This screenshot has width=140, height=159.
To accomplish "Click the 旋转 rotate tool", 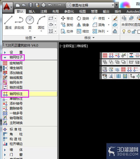I will click(x=83, y=19).
